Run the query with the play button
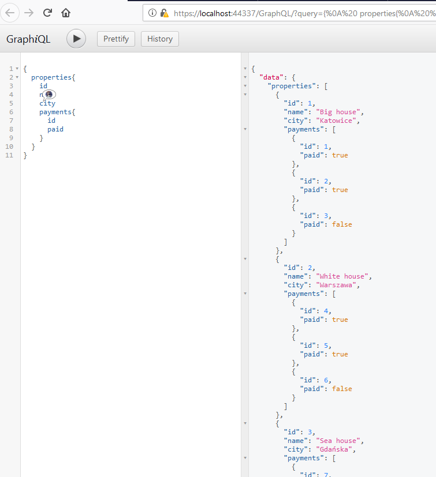 76,39
